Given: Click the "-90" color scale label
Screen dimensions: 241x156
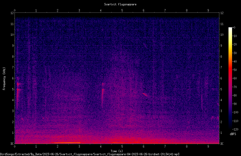Looking at the screenshot, I should 234,104.
